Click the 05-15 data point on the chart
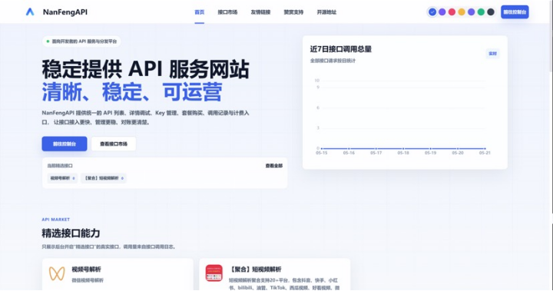Viewport: 553px width, 291px height. (322, 148)
